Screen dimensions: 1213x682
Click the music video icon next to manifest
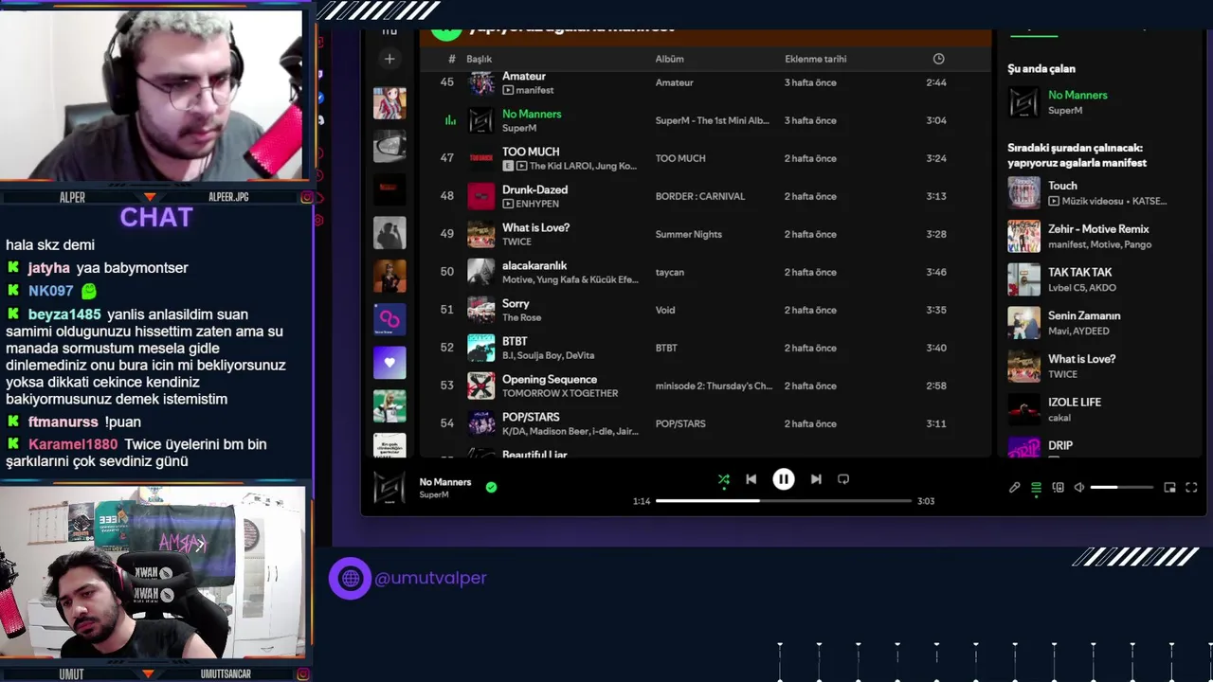coord(508,90)
